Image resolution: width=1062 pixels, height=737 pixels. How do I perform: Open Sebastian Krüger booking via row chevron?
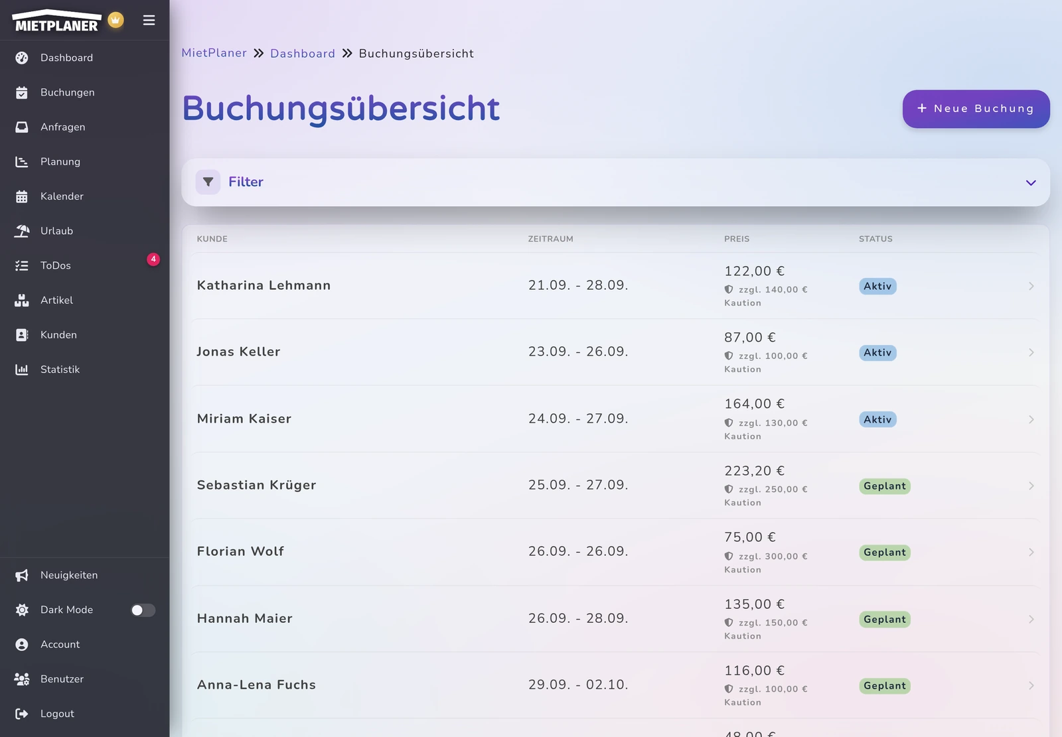1031,486
